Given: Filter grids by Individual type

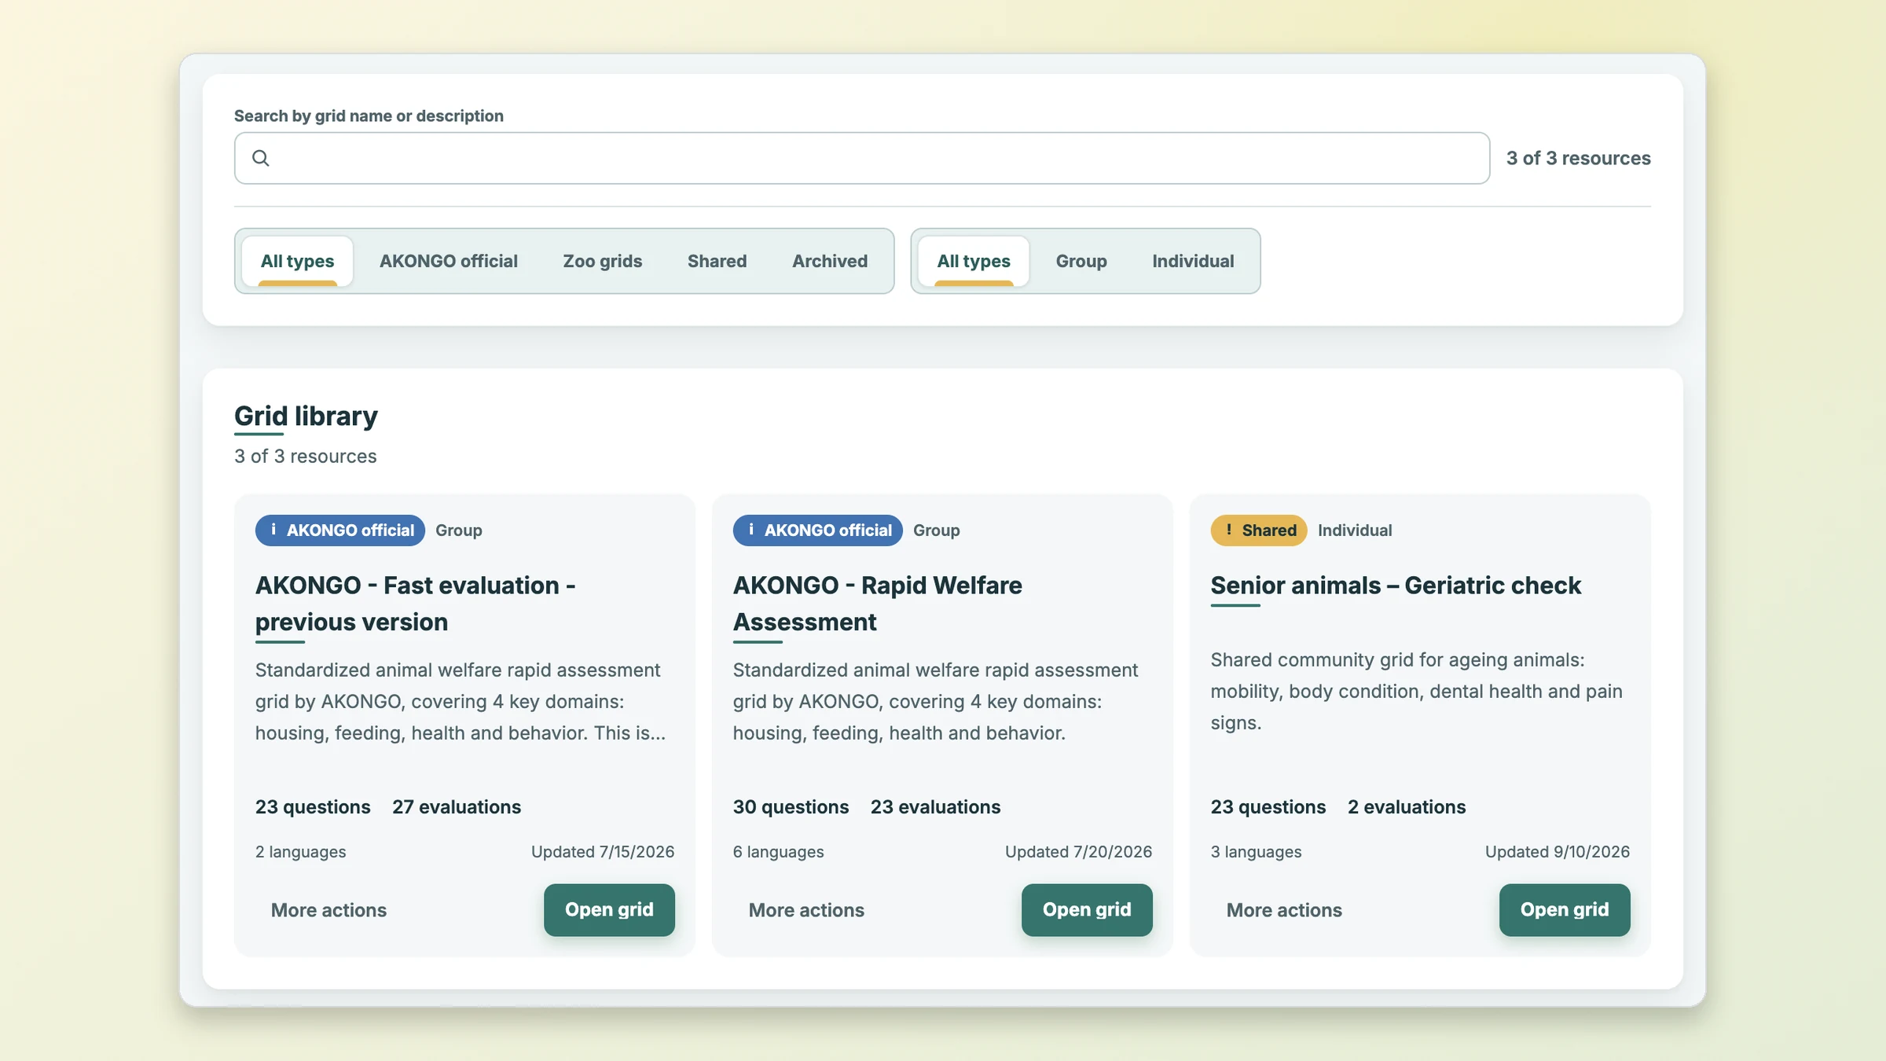Looking at the screenshot, I should [x=1193, y=261].
